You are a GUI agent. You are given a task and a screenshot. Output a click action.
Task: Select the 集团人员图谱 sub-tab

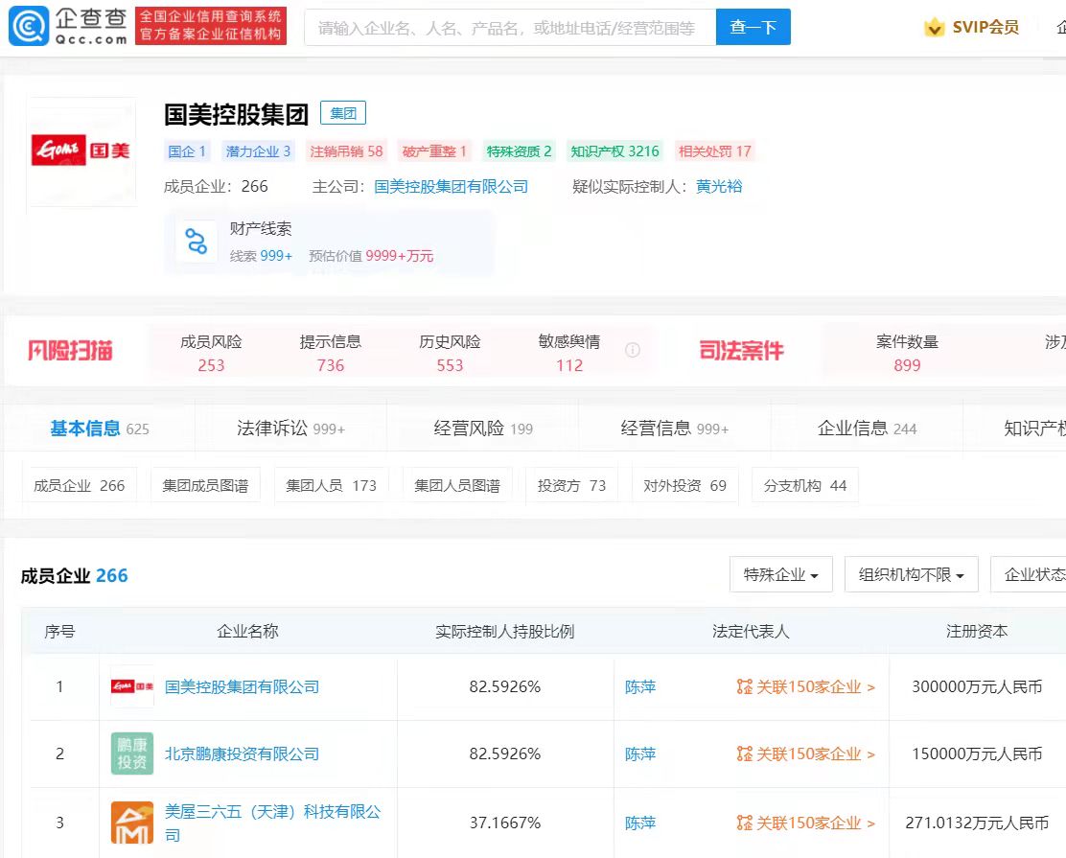coord(457,485)
